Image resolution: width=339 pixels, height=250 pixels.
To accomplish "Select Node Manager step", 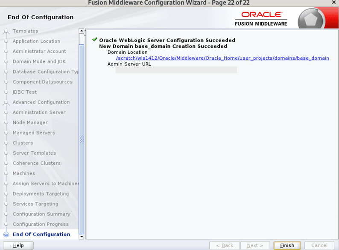I will tap(30, 122).
